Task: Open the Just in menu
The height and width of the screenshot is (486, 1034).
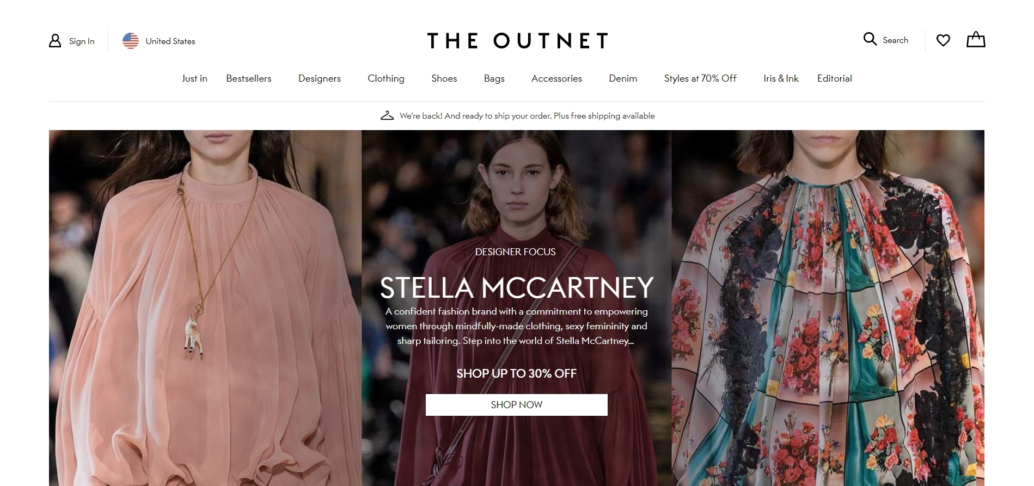Action: pos(194,78)
